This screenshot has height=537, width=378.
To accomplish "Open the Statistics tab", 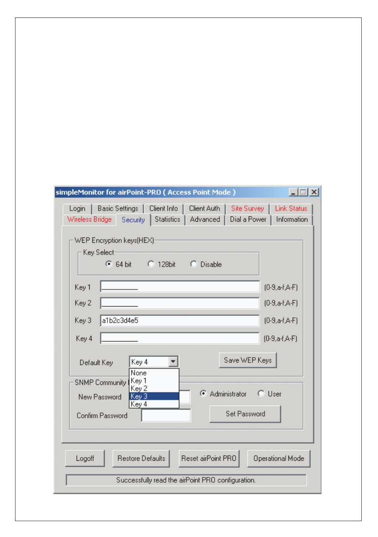I will point(167,219).
